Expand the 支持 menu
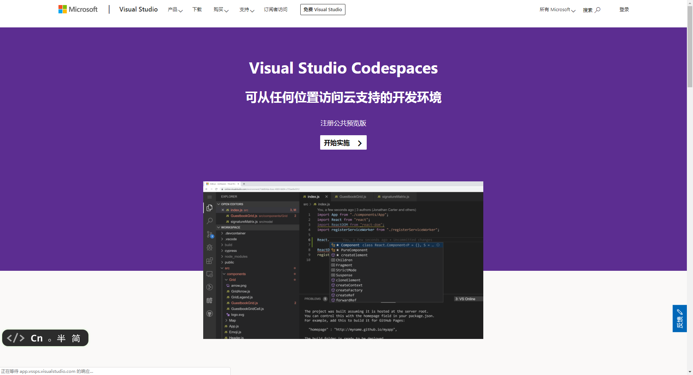The image size is (693, 375). 247,10
